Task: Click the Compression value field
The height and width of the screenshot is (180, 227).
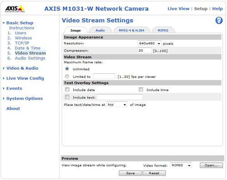Action: pyautogui.click(x=144, y=51)
